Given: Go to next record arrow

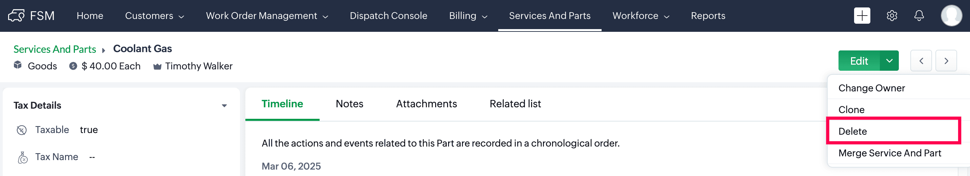Looking at the screenshot, I should (946, 61).
